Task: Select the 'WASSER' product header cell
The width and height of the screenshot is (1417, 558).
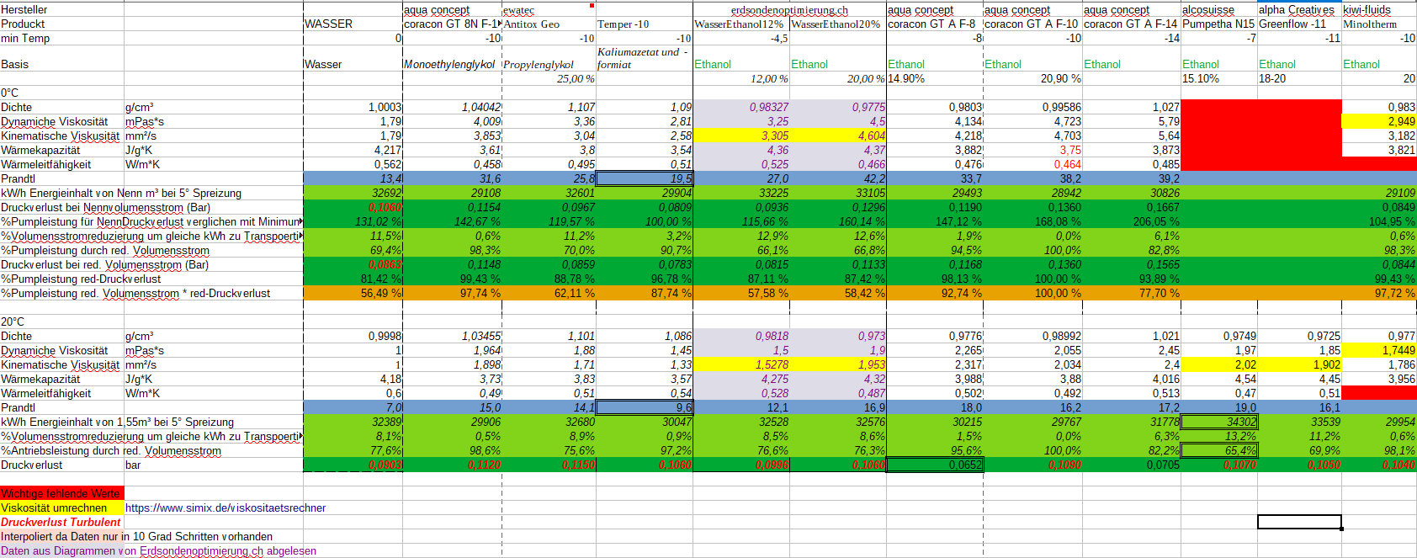Action: click(x=328, y=24)
